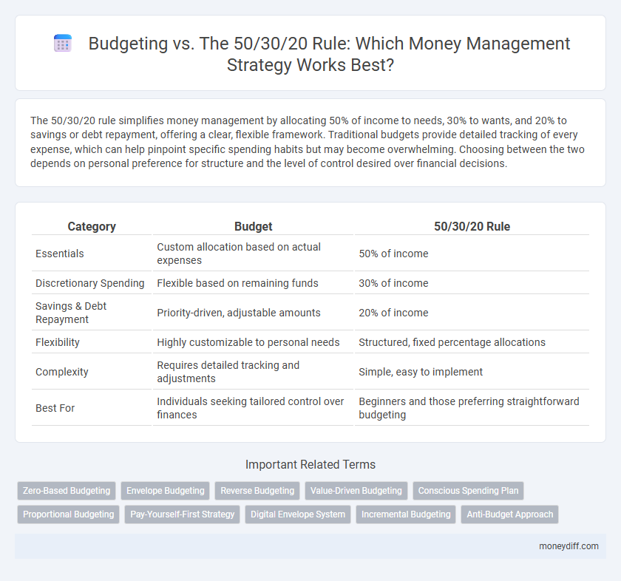Click the calendar icon beside the title

[x=63, y=43]
